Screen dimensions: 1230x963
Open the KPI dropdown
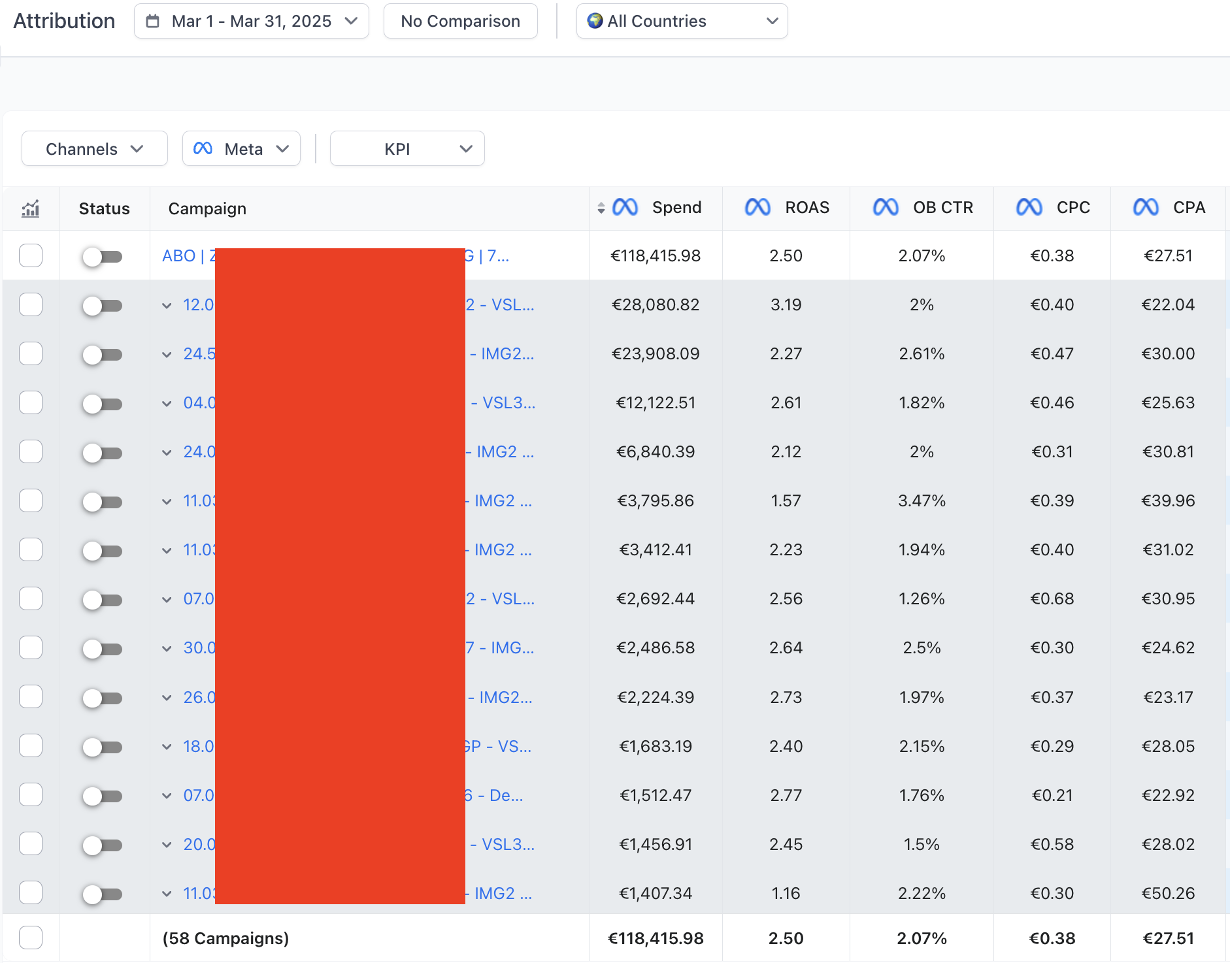(x=407, y=149)
